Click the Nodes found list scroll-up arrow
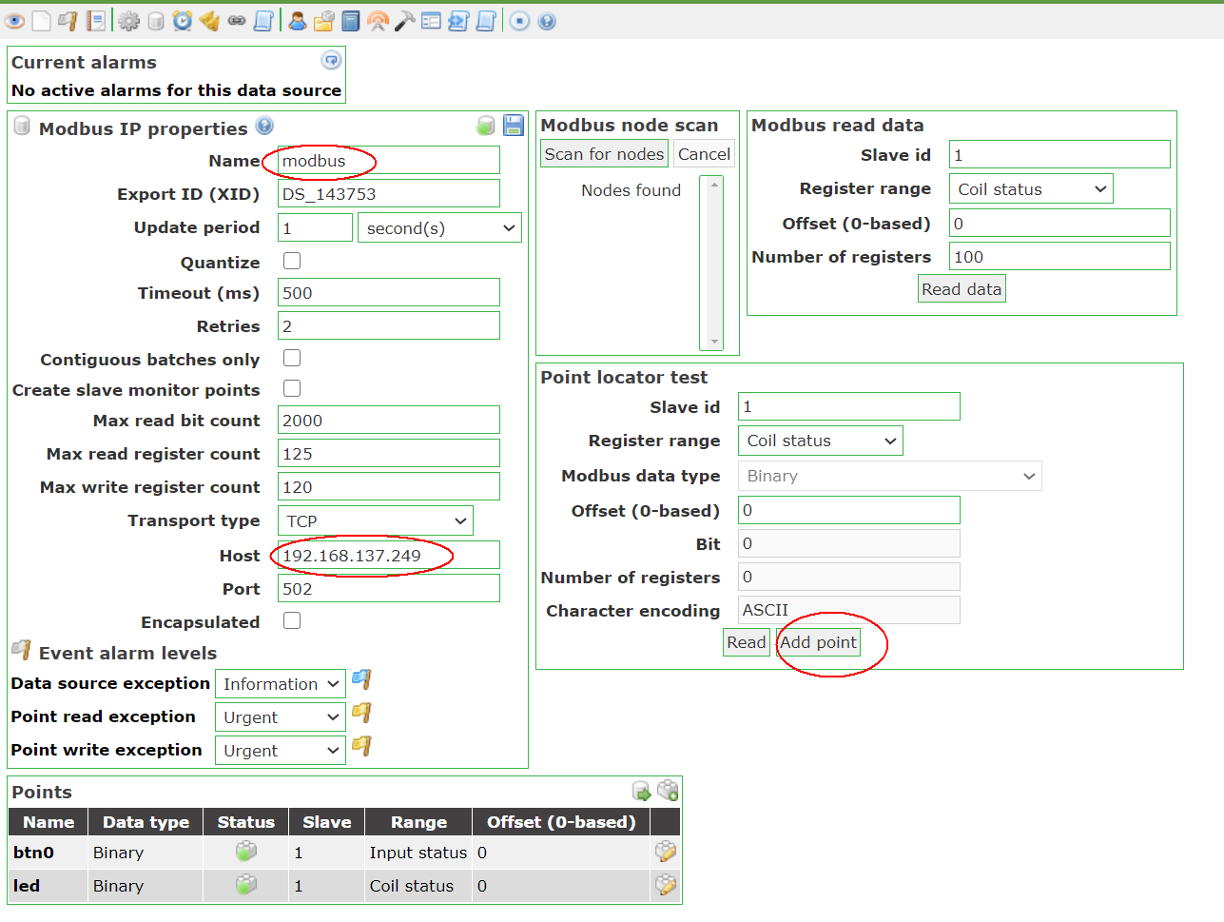 point(715,185)
